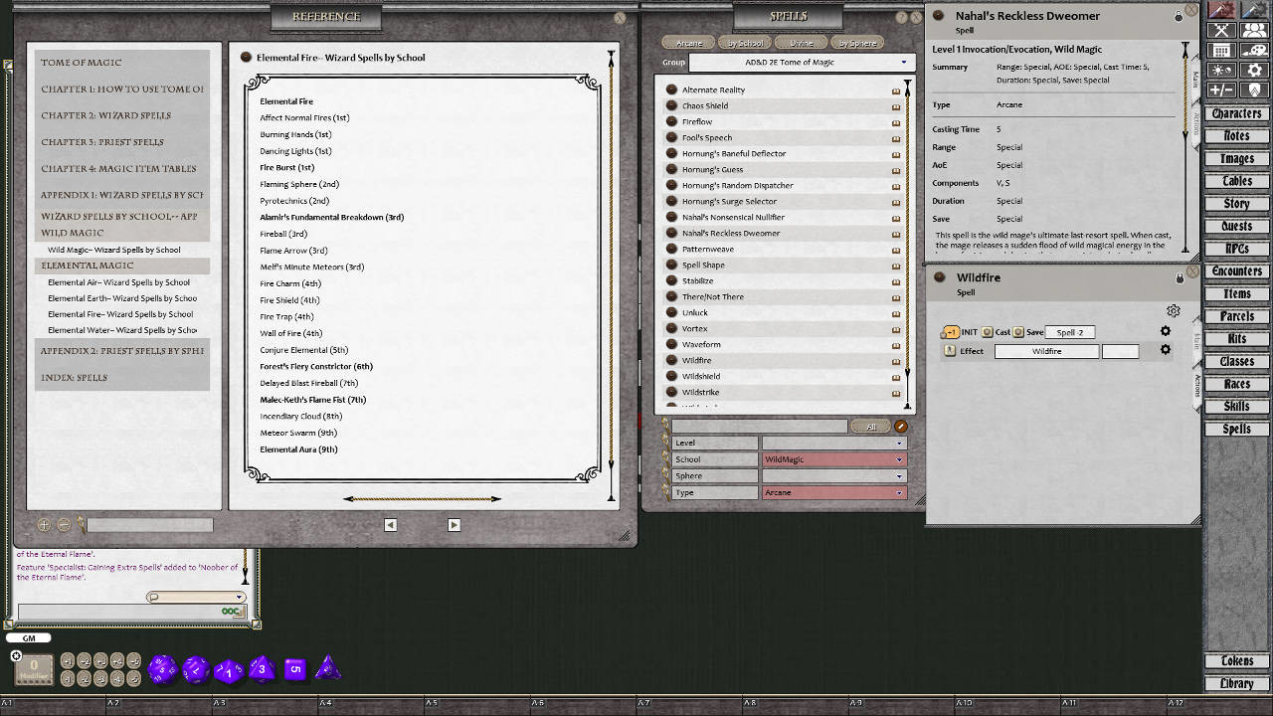The image size is (1273, 716).
Task: Click the Spells list edit pencil button
Action: tap(901, 427)
